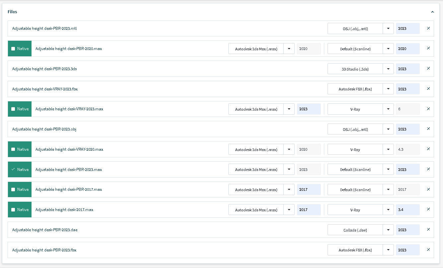Open Collada (.dae) format dropdown

click(388, 230)
